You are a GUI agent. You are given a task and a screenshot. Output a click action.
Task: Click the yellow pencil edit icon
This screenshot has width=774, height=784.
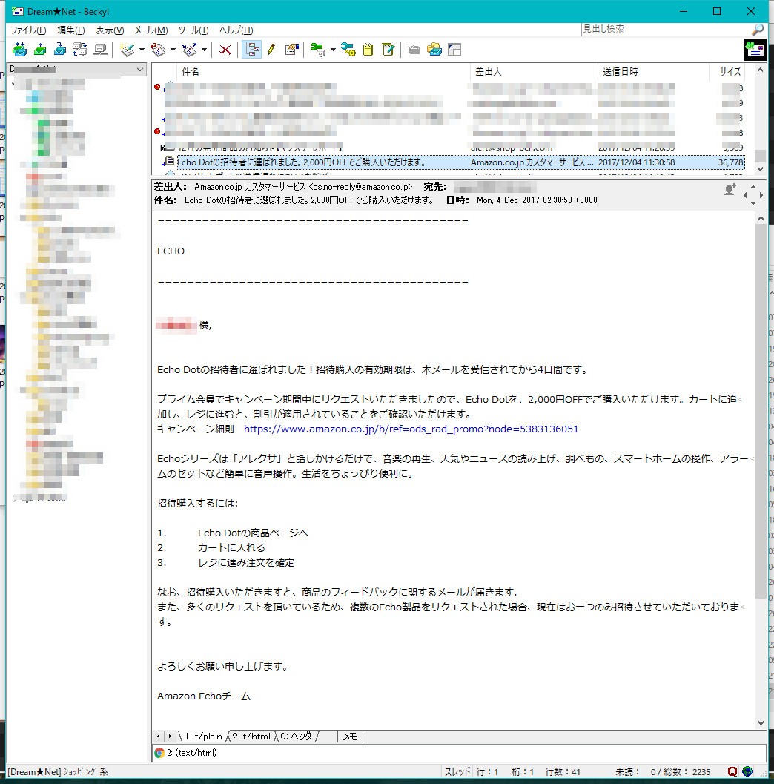click(x=271, y=50)
